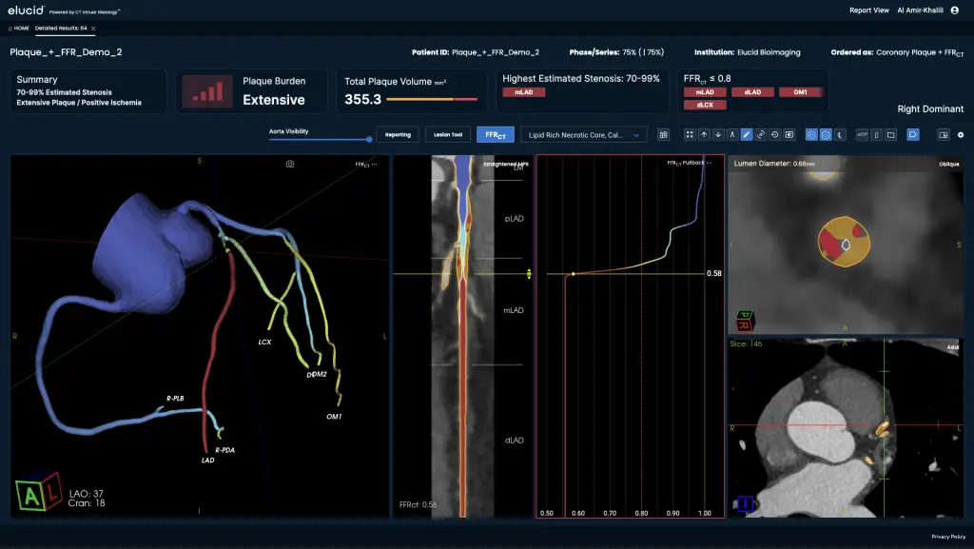The height and width of the screenshot is (549, 974).
Task: Close the Detailed Results tab
Action: (93, 29)
